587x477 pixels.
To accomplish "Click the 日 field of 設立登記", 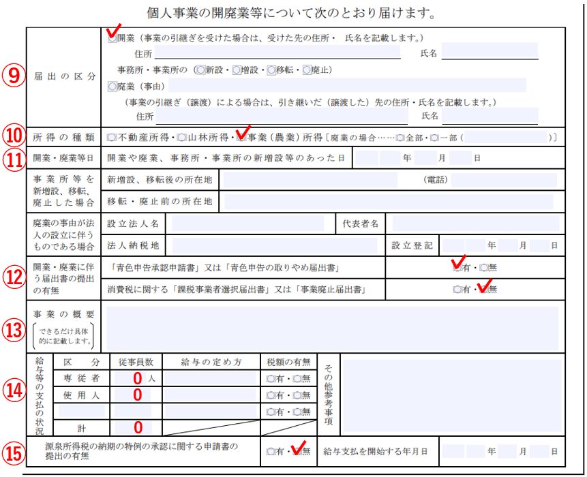I will (x=540, y=246).
